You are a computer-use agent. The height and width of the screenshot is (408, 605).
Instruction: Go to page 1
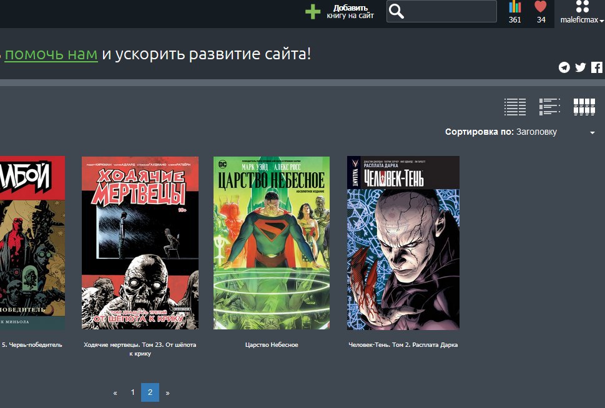(132, 392)
